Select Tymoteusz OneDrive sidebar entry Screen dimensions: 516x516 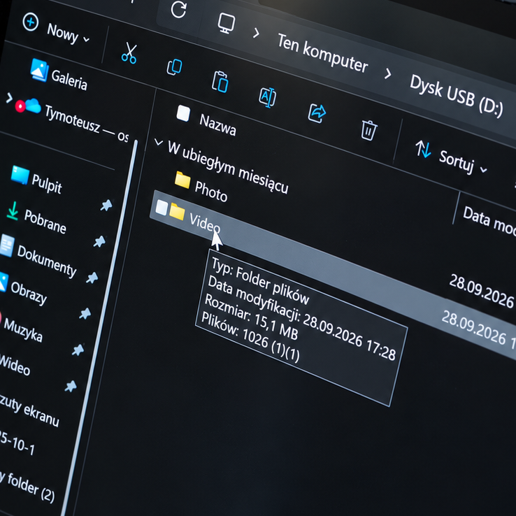pos(87,123)
